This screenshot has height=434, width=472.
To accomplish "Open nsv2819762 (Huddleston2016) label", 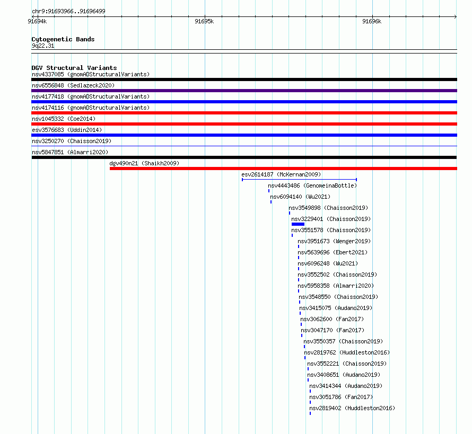I will tap(347, 352).
